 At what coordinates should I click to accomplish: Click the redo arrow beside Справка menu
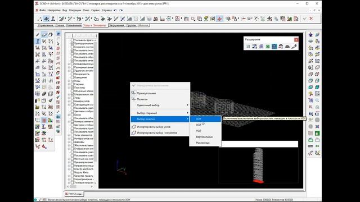click(121, 10)
